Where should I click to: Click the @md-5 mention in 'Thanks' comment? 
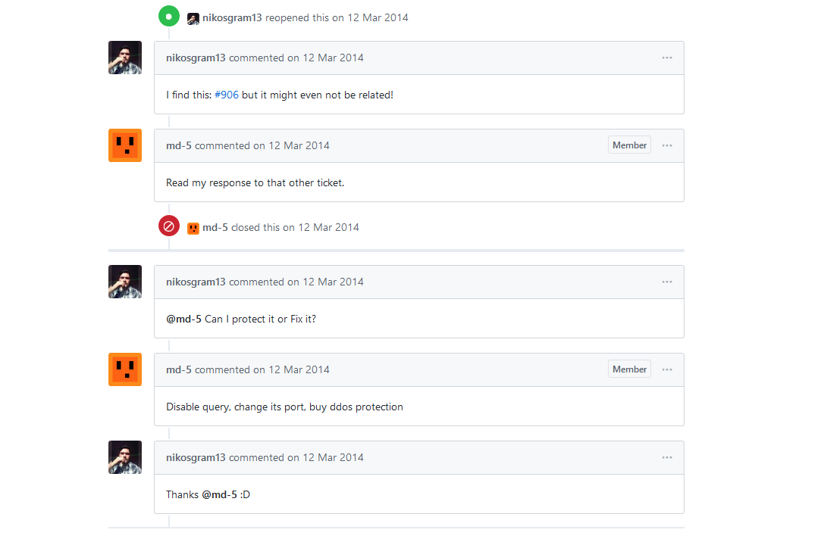tap(219, 495)
